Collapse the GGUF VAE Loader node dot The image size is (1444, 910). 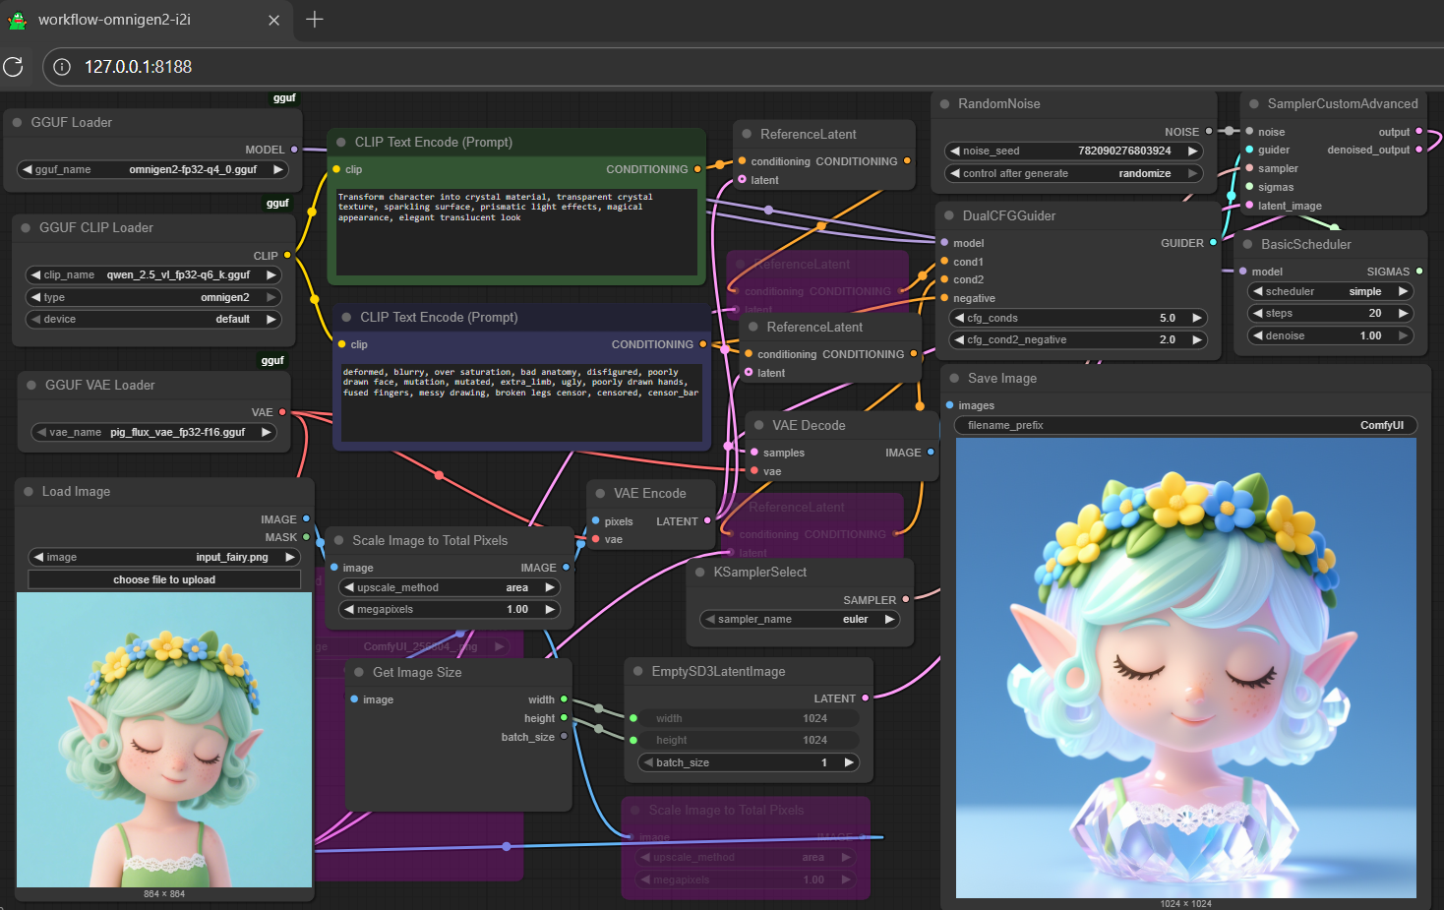point(31,386)
